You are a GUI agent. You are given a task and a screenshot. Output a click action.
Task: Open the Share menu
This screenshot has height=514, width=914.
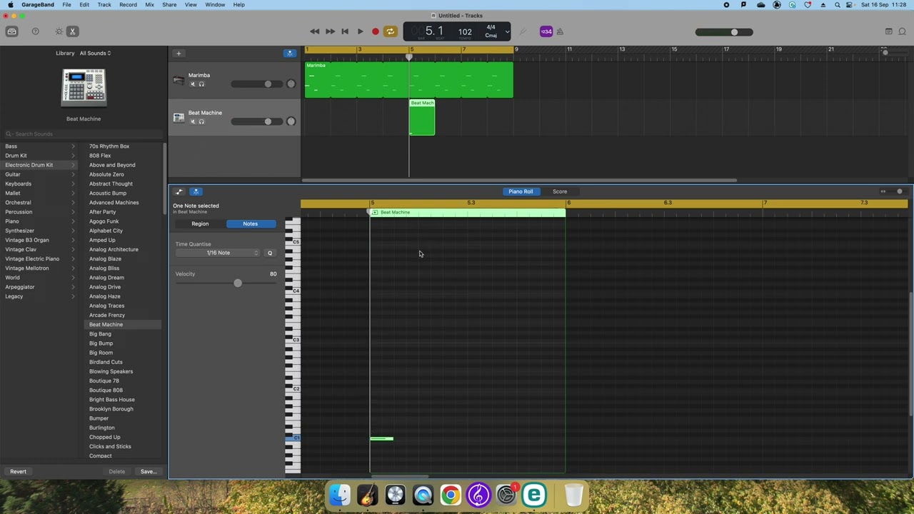pyautogui.click(x=169, y=5)
